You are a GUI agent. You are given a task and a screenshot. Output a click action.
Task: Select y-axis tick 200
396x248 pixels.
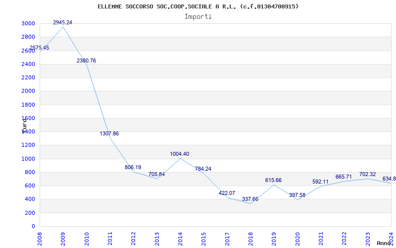pyautogui.click(x=31, y=213)
